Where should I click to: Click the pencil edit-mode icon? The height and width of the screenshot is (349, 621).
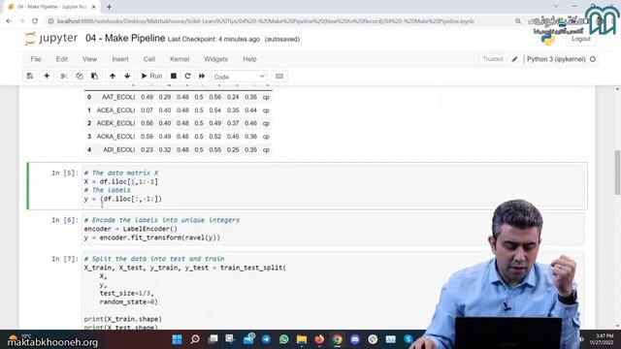click(514, 59)
